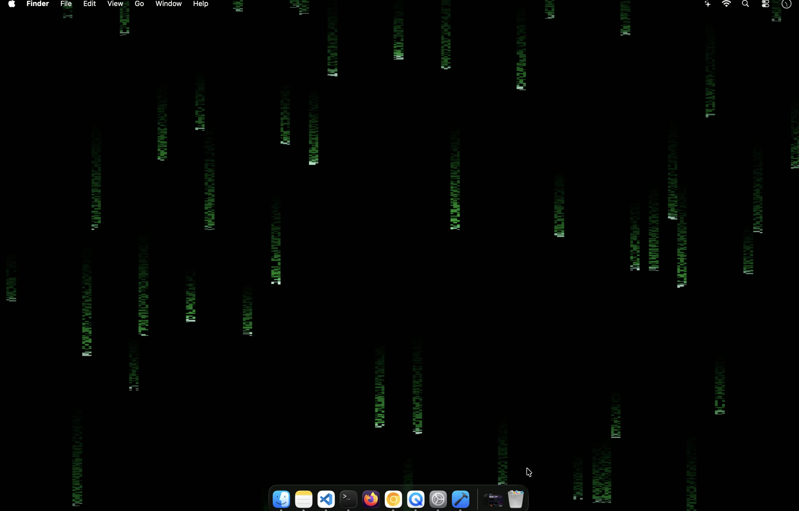Activate Siri from the menu bar

[707, 4]
